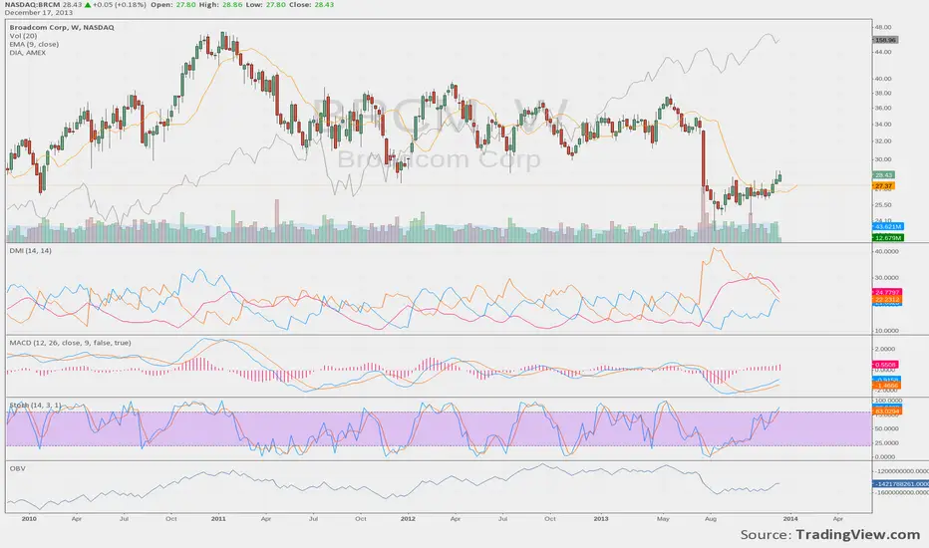Viewport: 929px width, 548px height.
Task: Click the 44.00 price axis label
Action: pyautogui.click(x=883, y=52)
